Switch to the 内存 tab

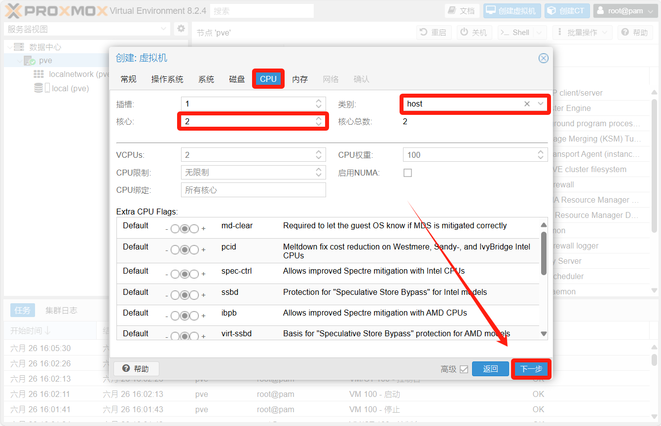(x=300, y=79)
